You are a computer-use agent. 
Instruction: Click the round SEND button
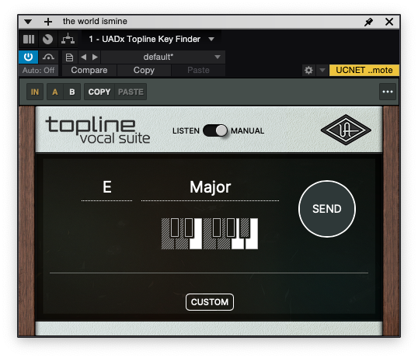tap(327, 209)
